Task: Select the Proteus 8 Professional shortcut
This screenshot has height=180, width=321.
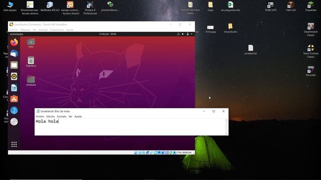Action: tap(90, 8)
